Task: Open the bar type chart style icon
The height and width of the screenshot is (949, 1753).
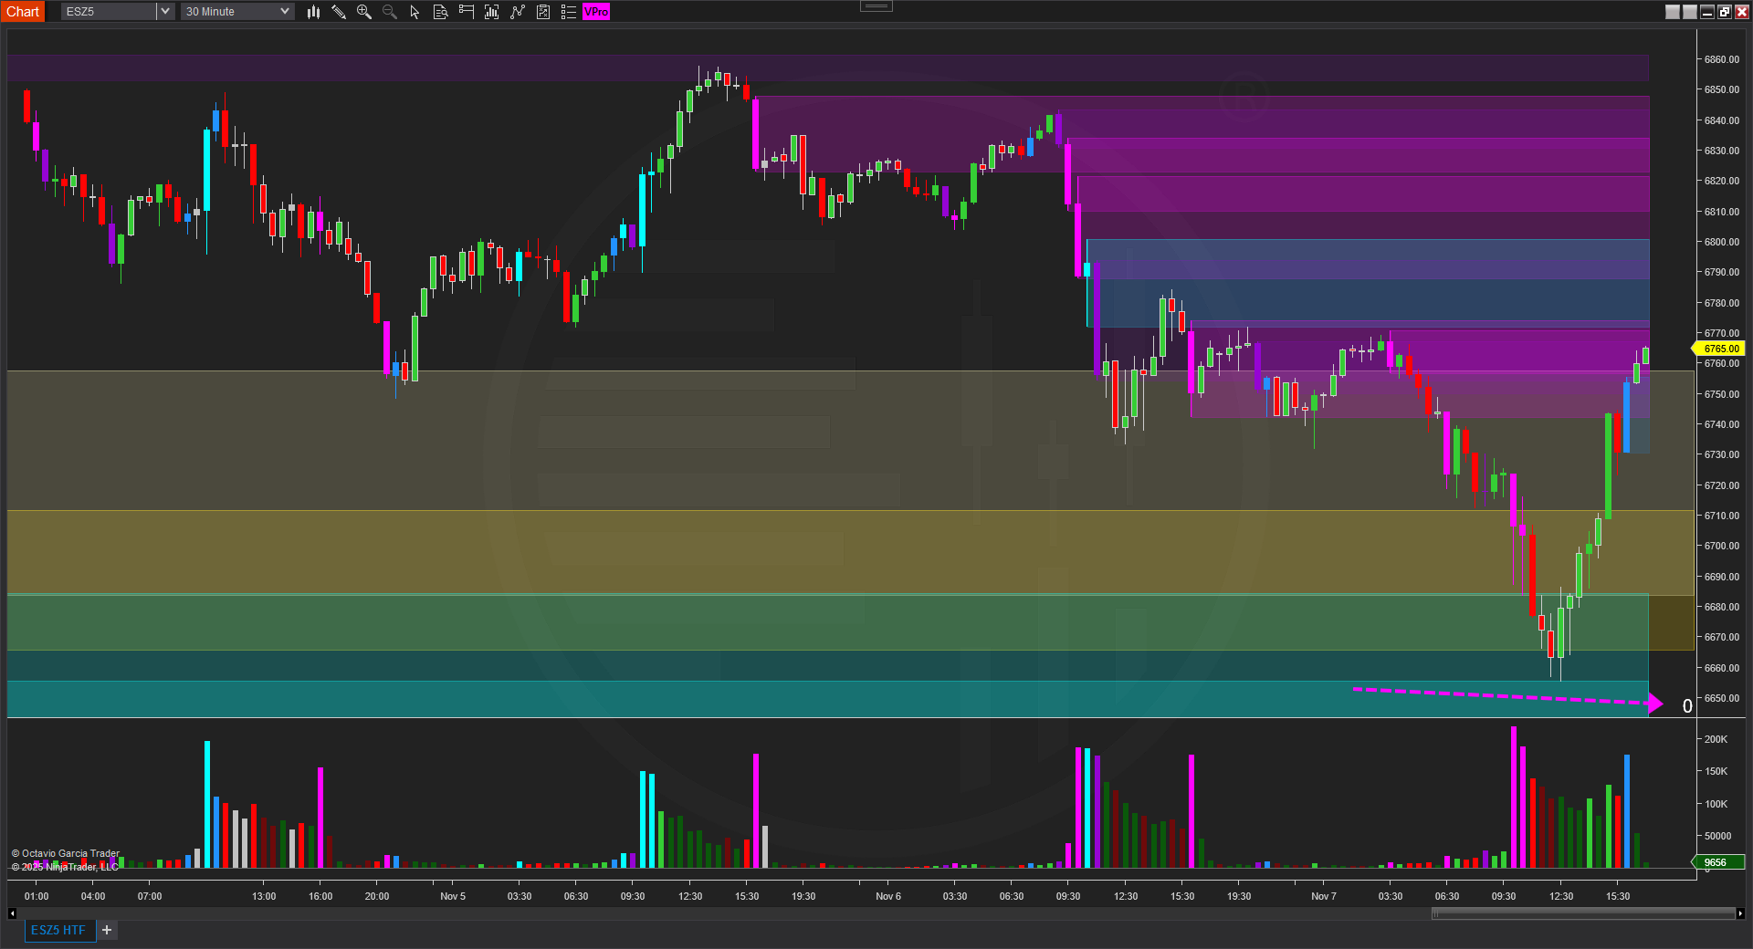Action: pos(313,12)
